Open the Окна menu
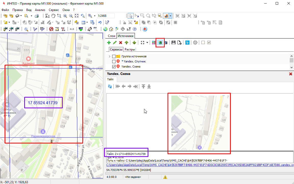The height and width of the screenshot is (184, 294). [x=66, y=10]
